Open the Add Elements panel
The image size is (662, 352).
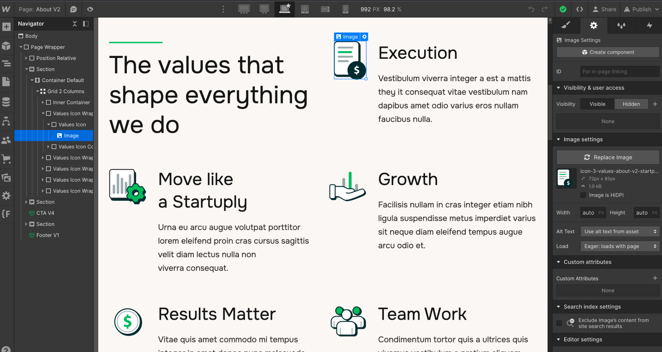(6, 27)
